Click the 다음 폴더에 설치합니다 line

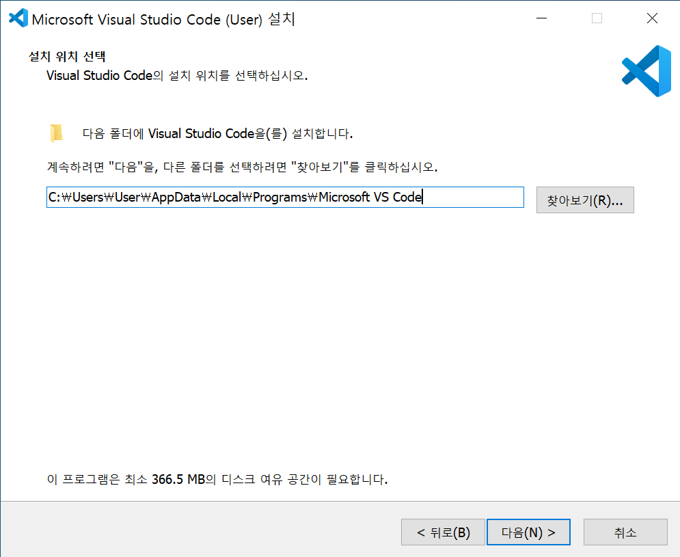tap(218, 133)
